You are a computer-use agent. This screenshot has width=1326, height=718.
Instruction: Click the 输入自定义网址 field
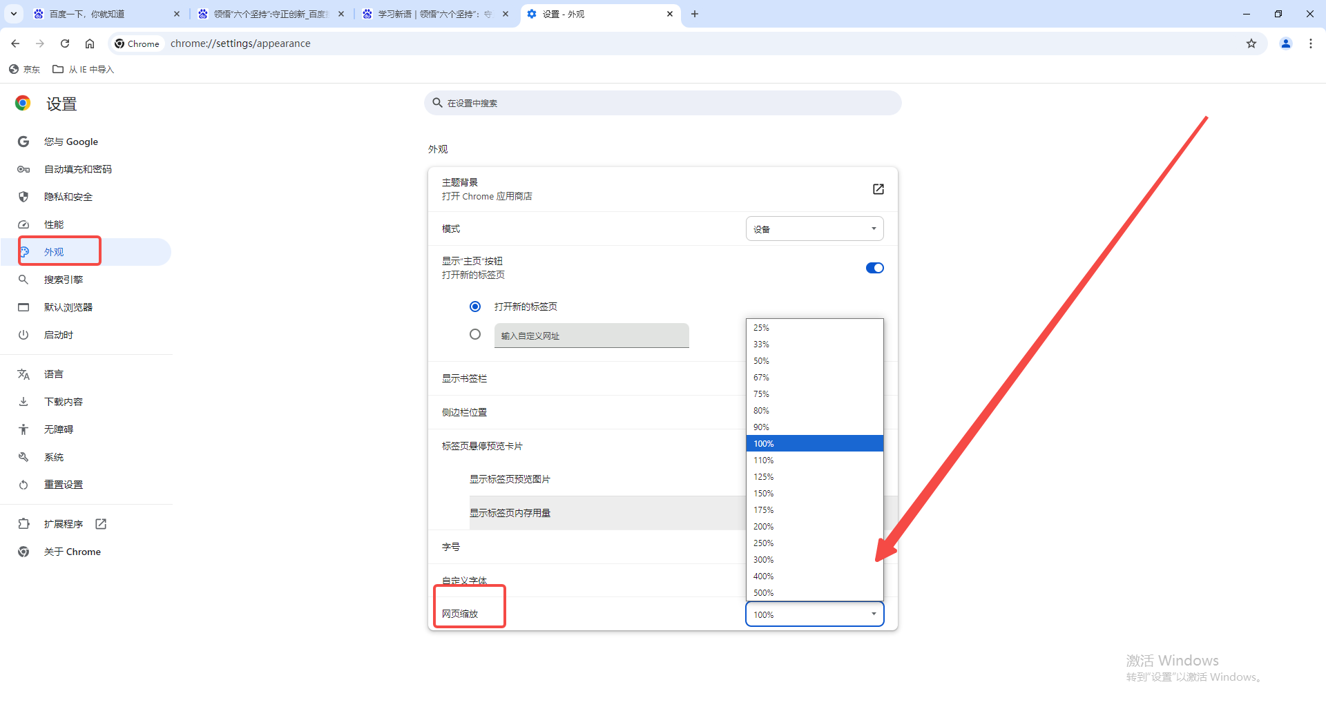coord(592,336)
